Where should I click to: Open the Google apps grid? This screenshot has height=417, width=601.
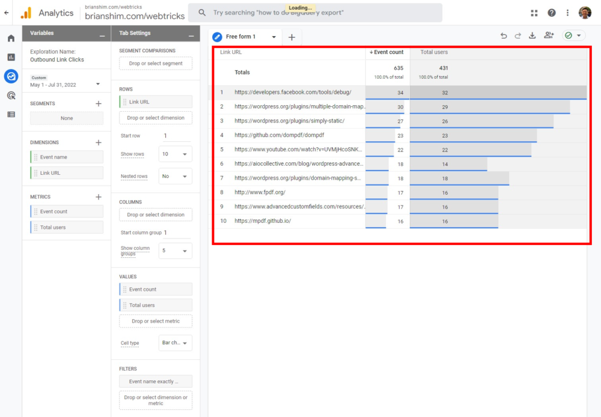tap(534, 13)
